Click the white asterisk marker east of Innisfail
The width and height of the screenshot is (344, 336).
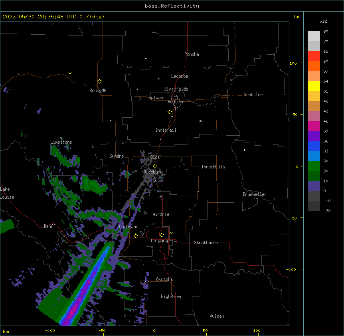point(200,121)
